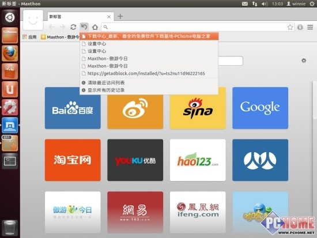This screenshot has height=238, width=317.
Task: Open Ubuntu Software Center launcher icon
Action: 10,71
